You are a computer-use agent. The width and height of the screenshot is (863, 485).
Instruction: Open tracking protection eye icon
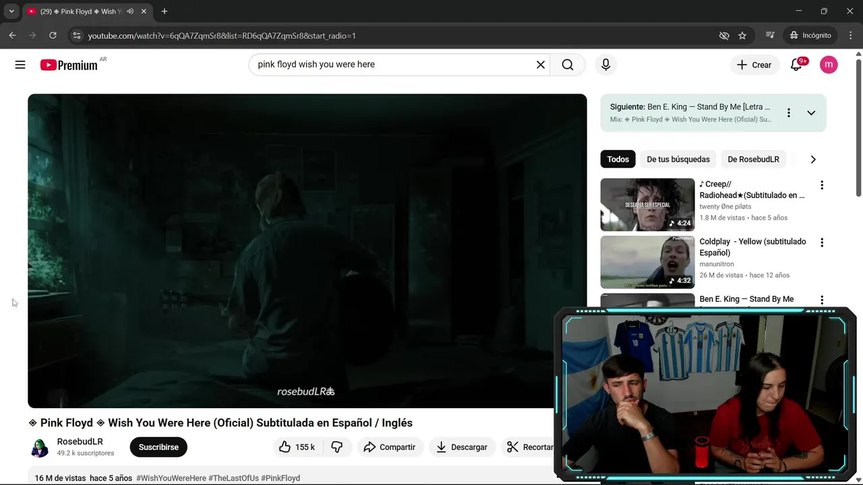[x=724, y=35]
